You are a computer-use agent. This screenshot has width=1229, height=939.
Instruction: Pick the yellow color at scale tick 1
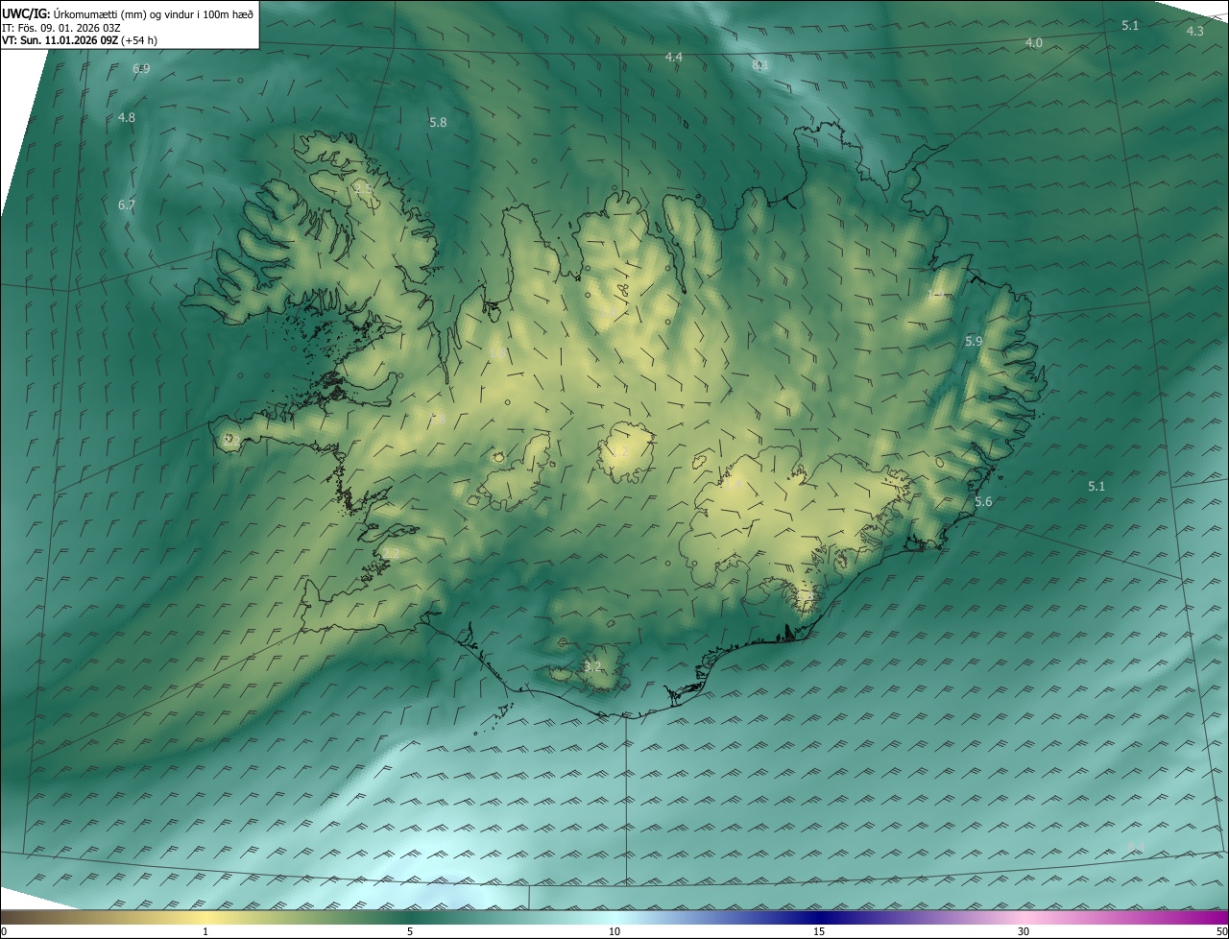[205, 917]
